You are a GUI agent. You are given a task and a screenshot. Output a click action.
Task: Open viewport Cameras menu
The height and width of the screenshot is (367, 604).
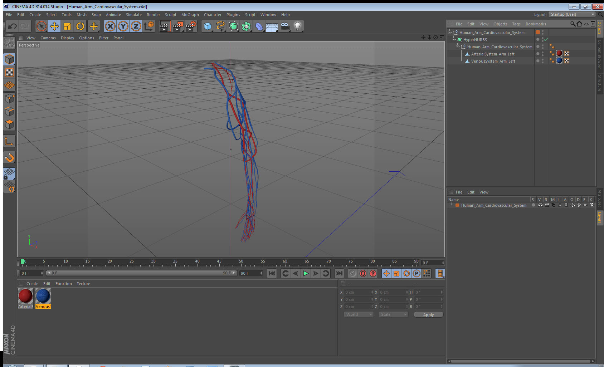coord(48,38)
